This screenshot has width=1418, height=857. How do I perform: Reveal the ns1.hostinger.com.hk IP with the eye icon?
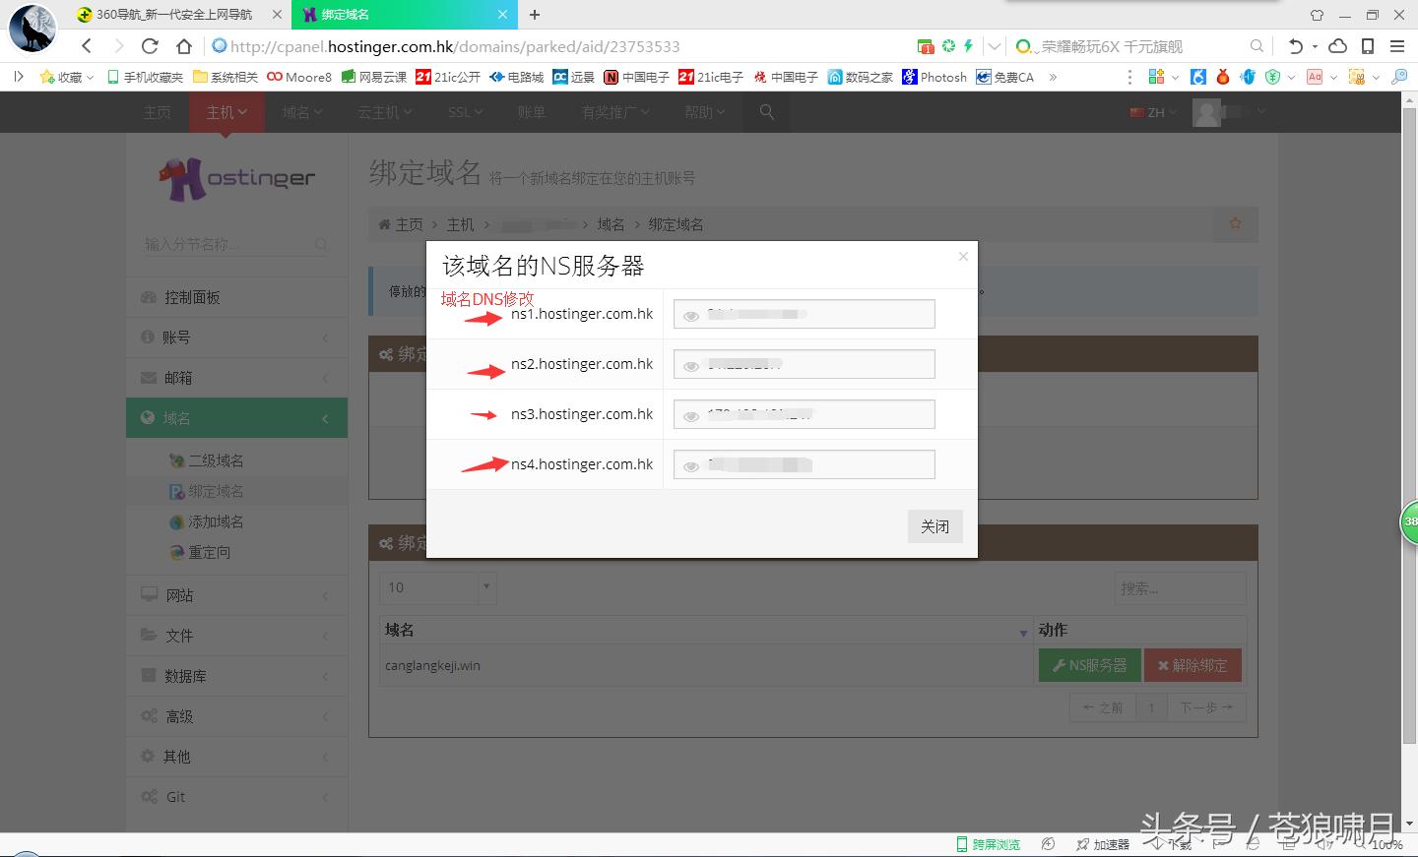[x=691, y=316]
